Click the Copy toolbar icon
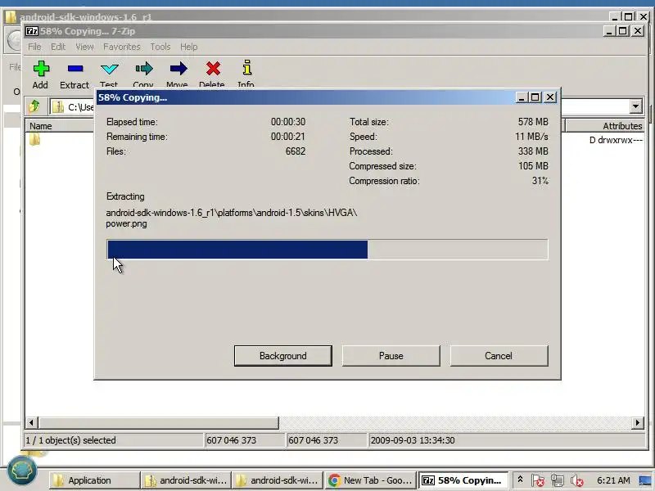Screen dimensions: 655x491 [x=144, y=69]
